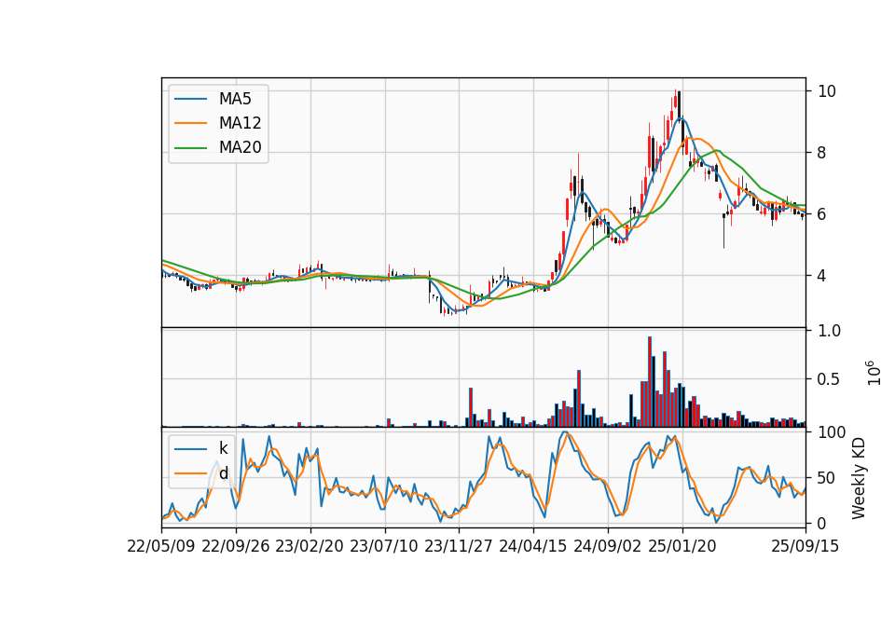Select the 24/04/15 date tick label

click(533, 546)
